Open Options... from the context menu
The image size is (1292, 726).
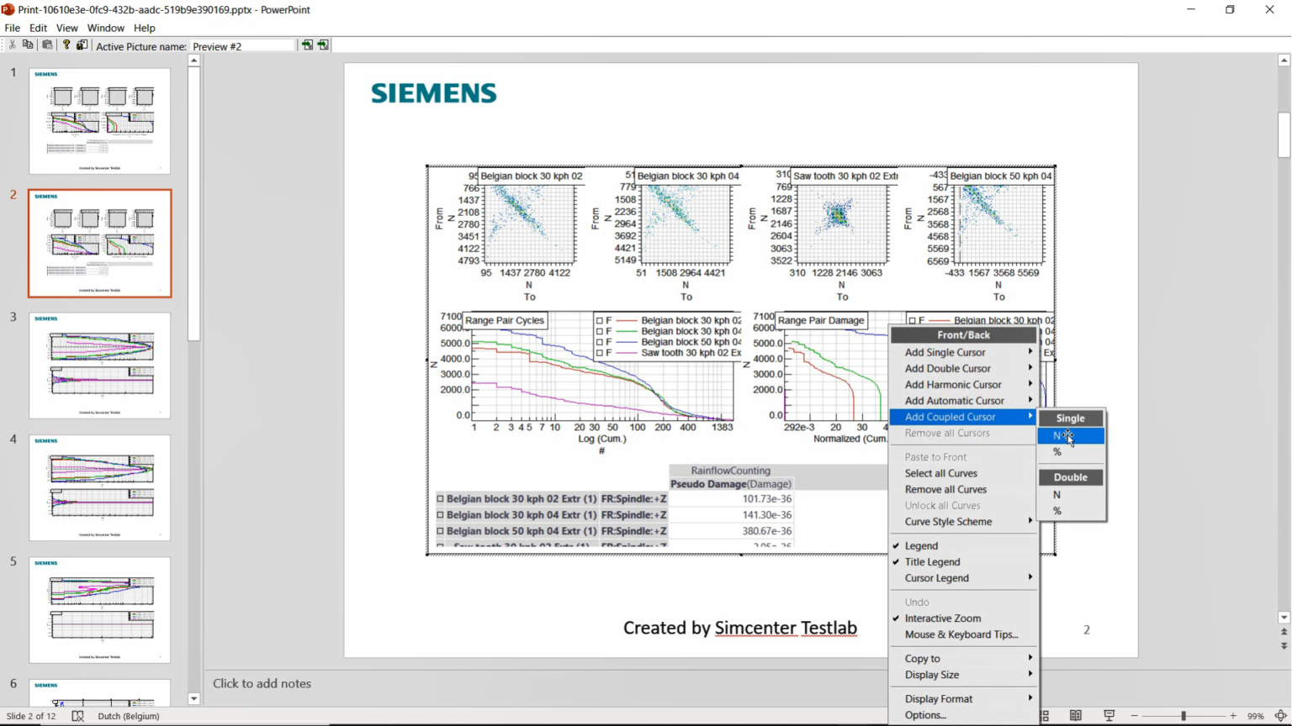925,715
